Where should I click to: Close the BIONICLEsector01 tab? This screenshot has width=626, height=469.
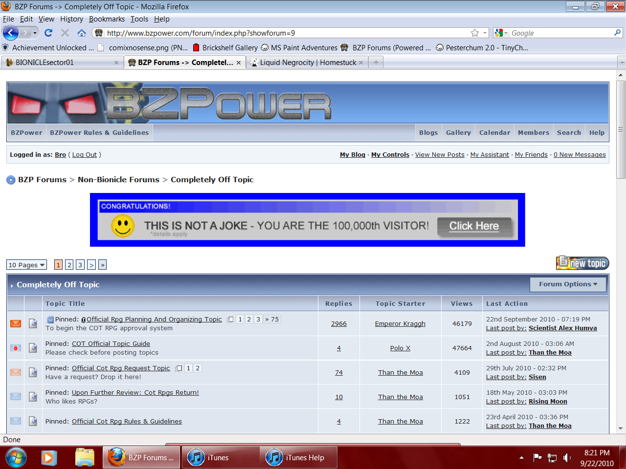click(116, 63)
